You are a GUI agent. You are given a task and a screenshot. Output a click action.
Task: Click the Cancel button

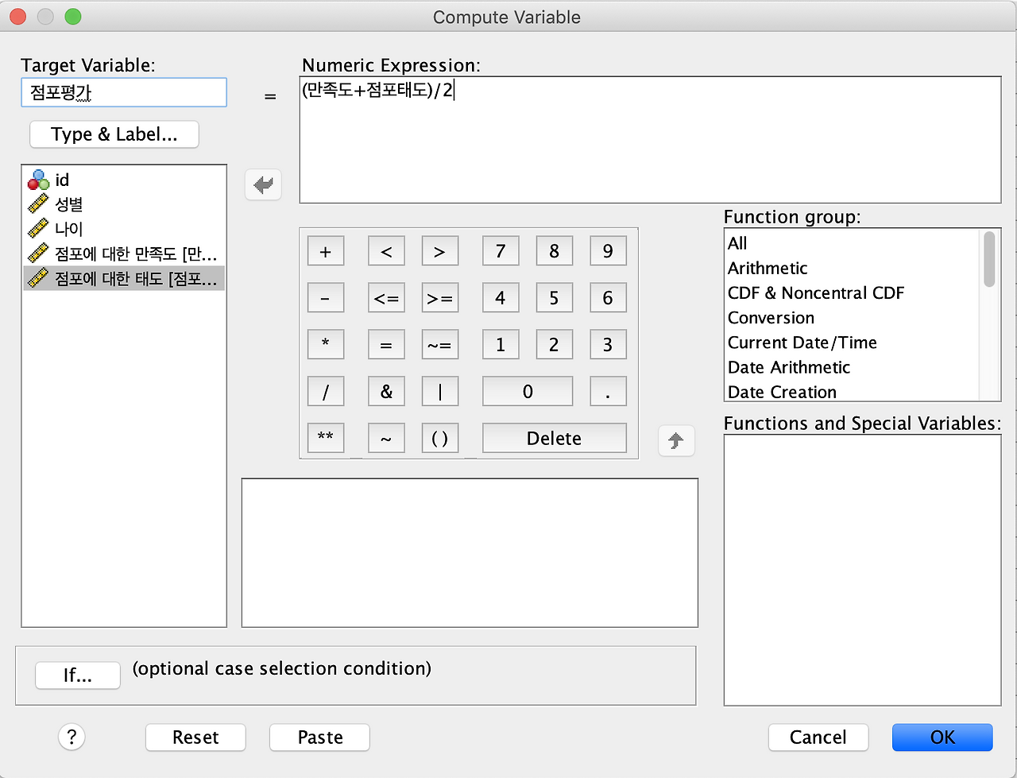818,737
